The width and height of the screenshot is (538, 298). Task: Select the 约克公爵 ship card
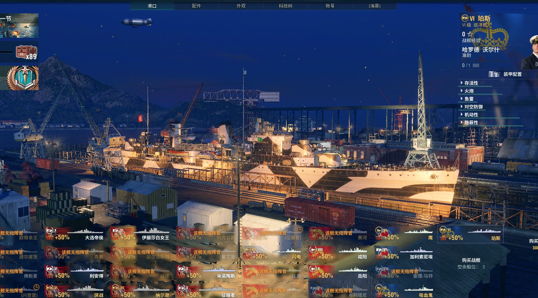[206, 233]
